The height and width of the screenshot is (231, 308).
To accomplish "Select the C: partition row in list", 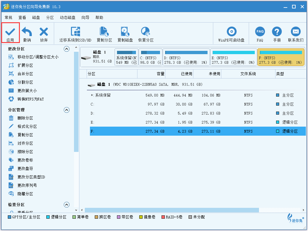I will point(198,104).
